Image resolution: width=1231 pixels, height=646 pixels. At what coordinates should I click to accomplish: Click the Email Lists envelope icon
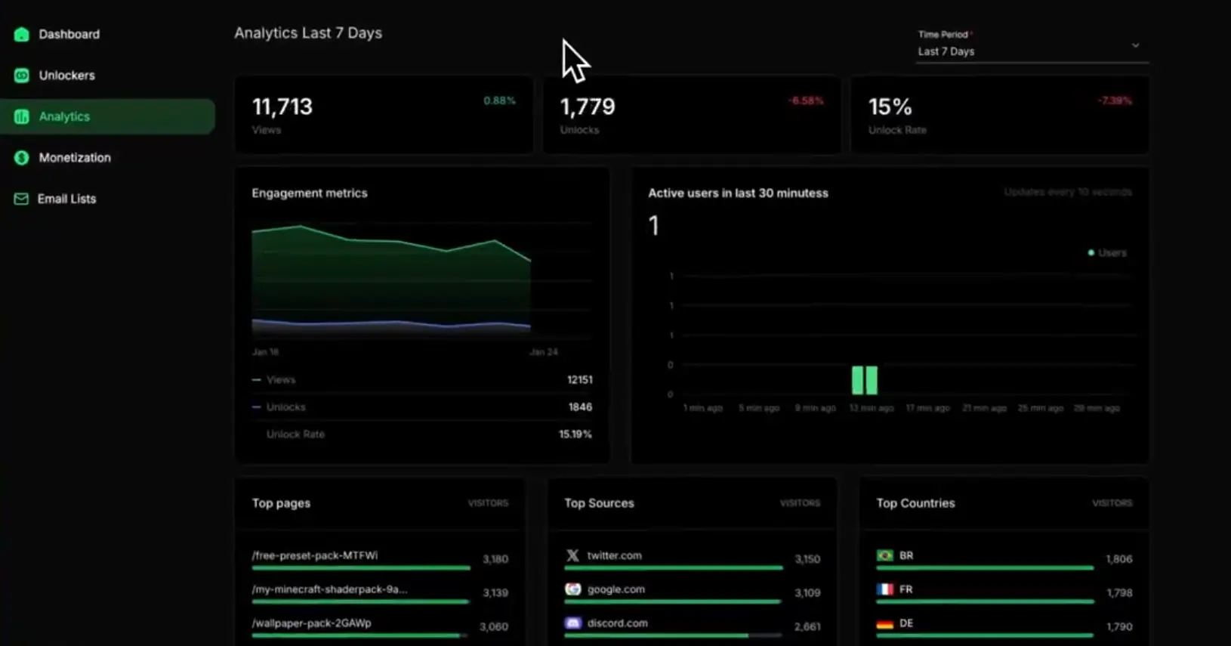pos(21,199)
